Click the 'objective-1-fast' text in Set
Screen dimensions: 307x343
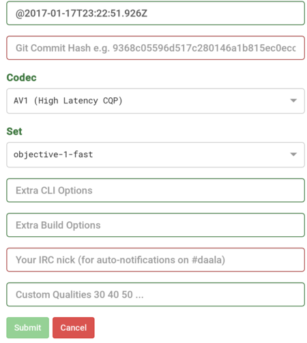coord(53,154)
